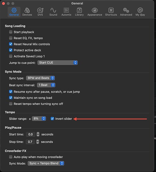Click the Stop time stepper arrows
Viewport: 156px width, 172px height.
click(x=38, y=142)
